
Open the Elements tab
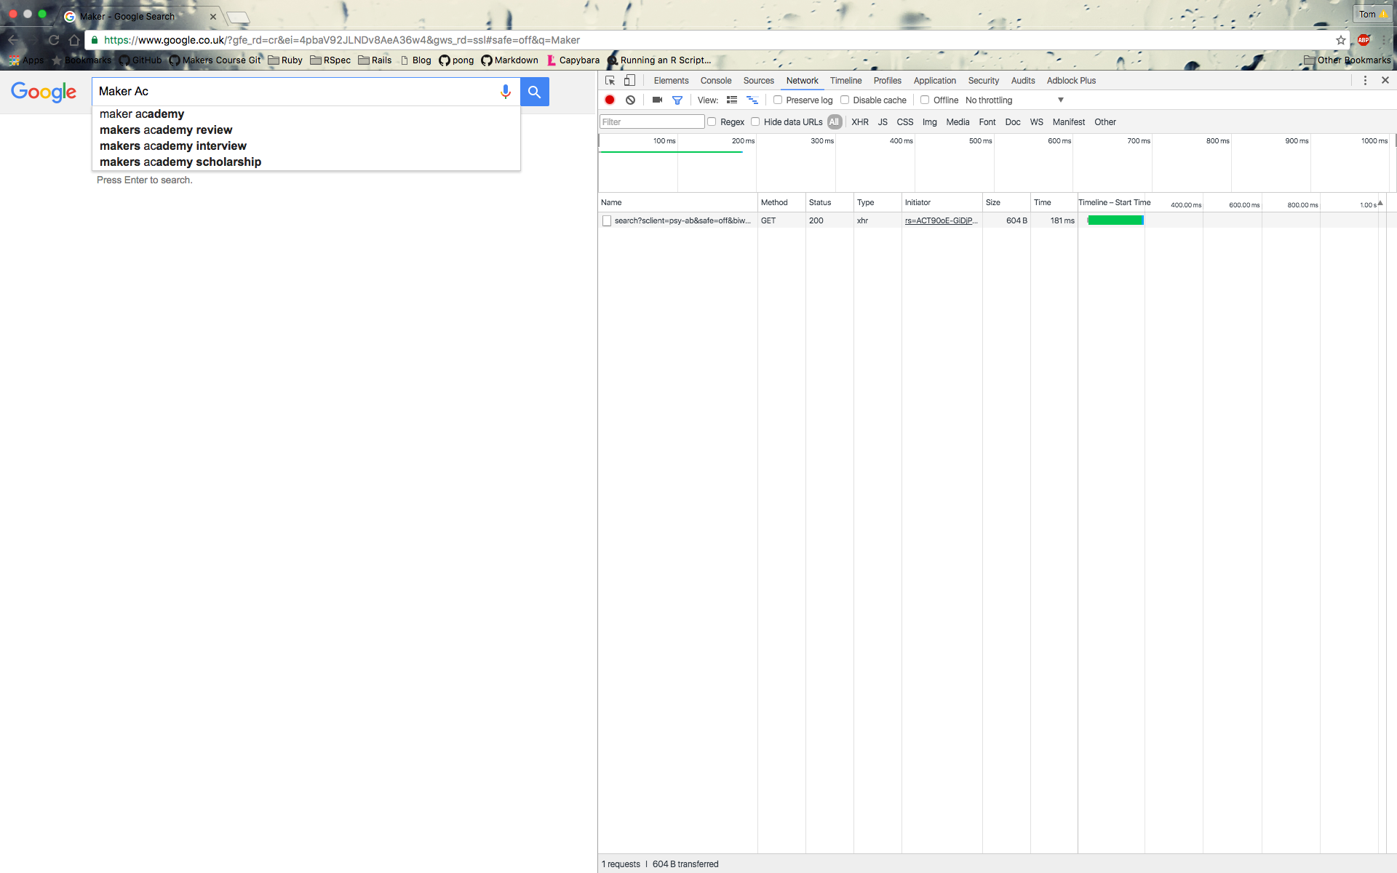click(x=671, y=81)
